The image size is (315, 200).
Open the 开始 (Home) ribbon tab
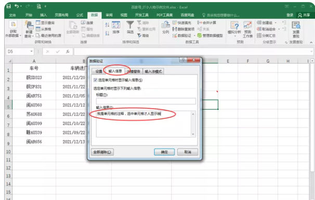(x=29, y=15)
